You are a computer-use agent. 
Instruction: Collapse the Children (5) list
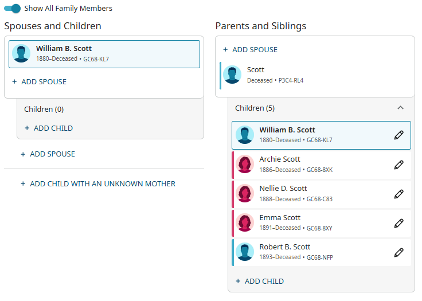click(x=401, y=108)
